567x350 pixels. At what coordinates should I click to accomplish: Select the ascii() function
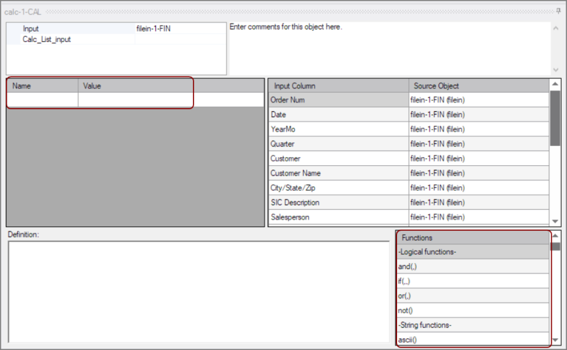pos(473,339)
